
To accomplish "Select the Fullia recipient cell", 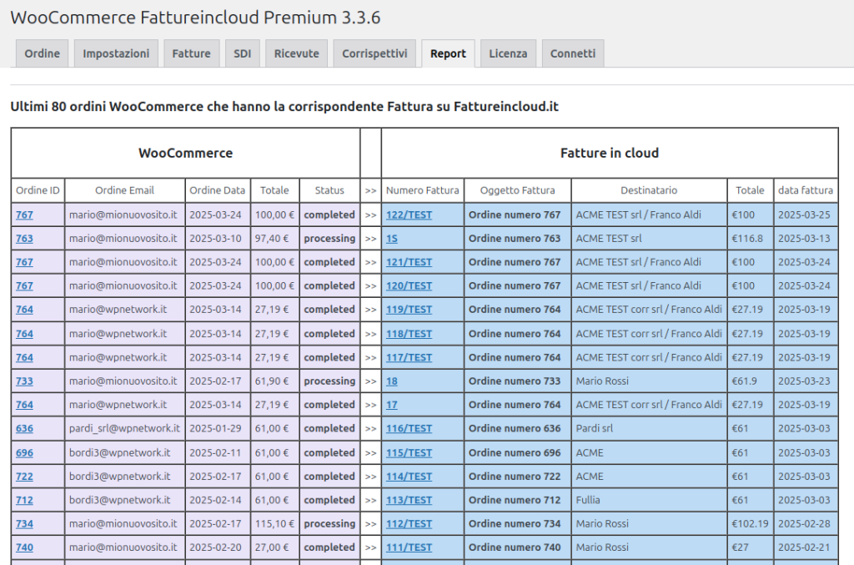I will click(649, 500).
